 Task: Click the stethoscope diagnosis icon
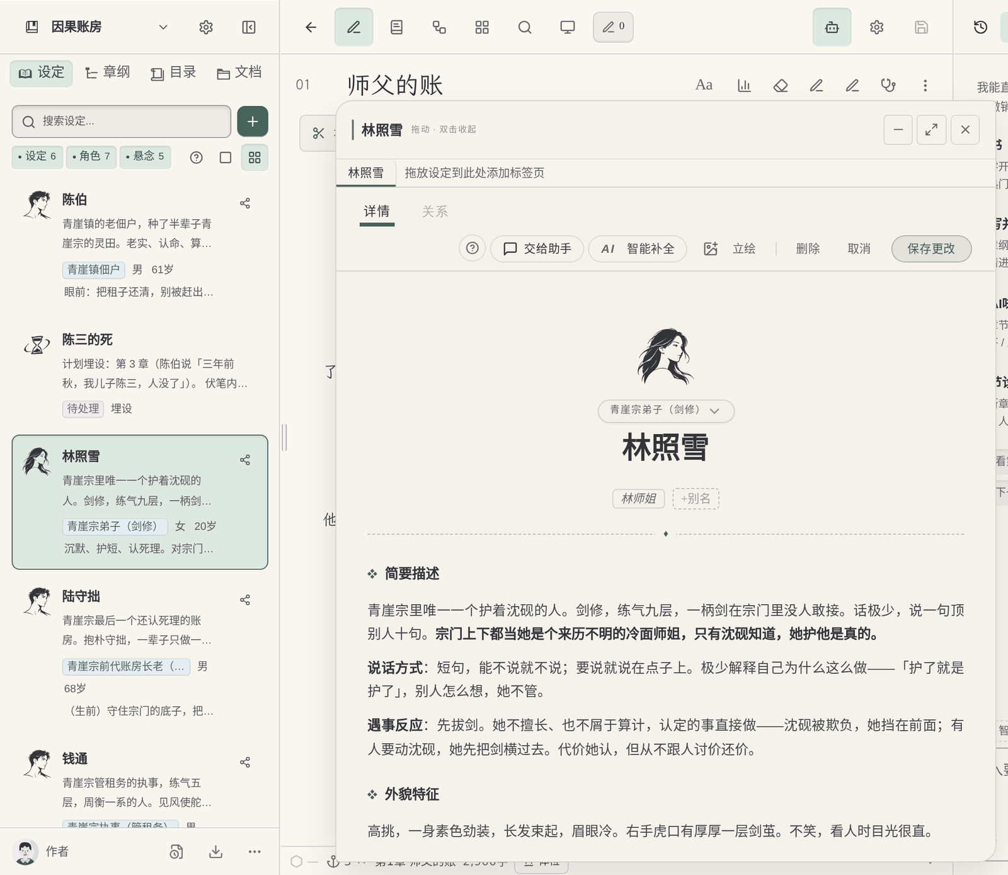(888, 85)
